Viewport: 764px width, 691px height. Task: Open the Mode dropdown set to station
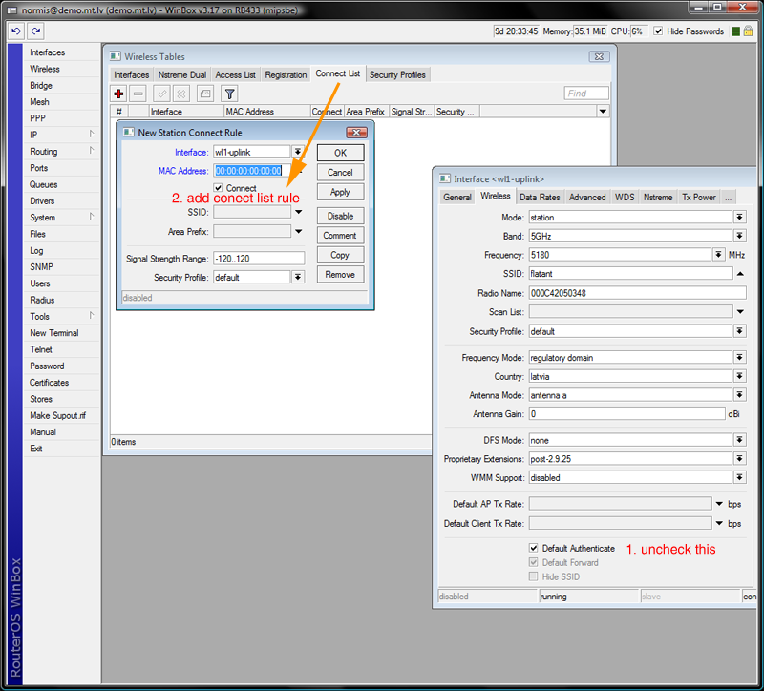coord(739,218)
